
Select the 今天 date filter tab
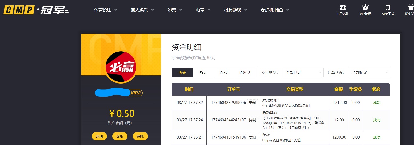(x=182, y=73)
